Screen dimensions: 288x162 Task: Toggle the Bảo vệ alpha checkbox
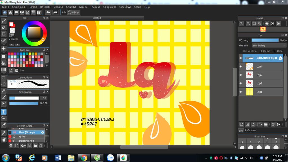point(241,51)
